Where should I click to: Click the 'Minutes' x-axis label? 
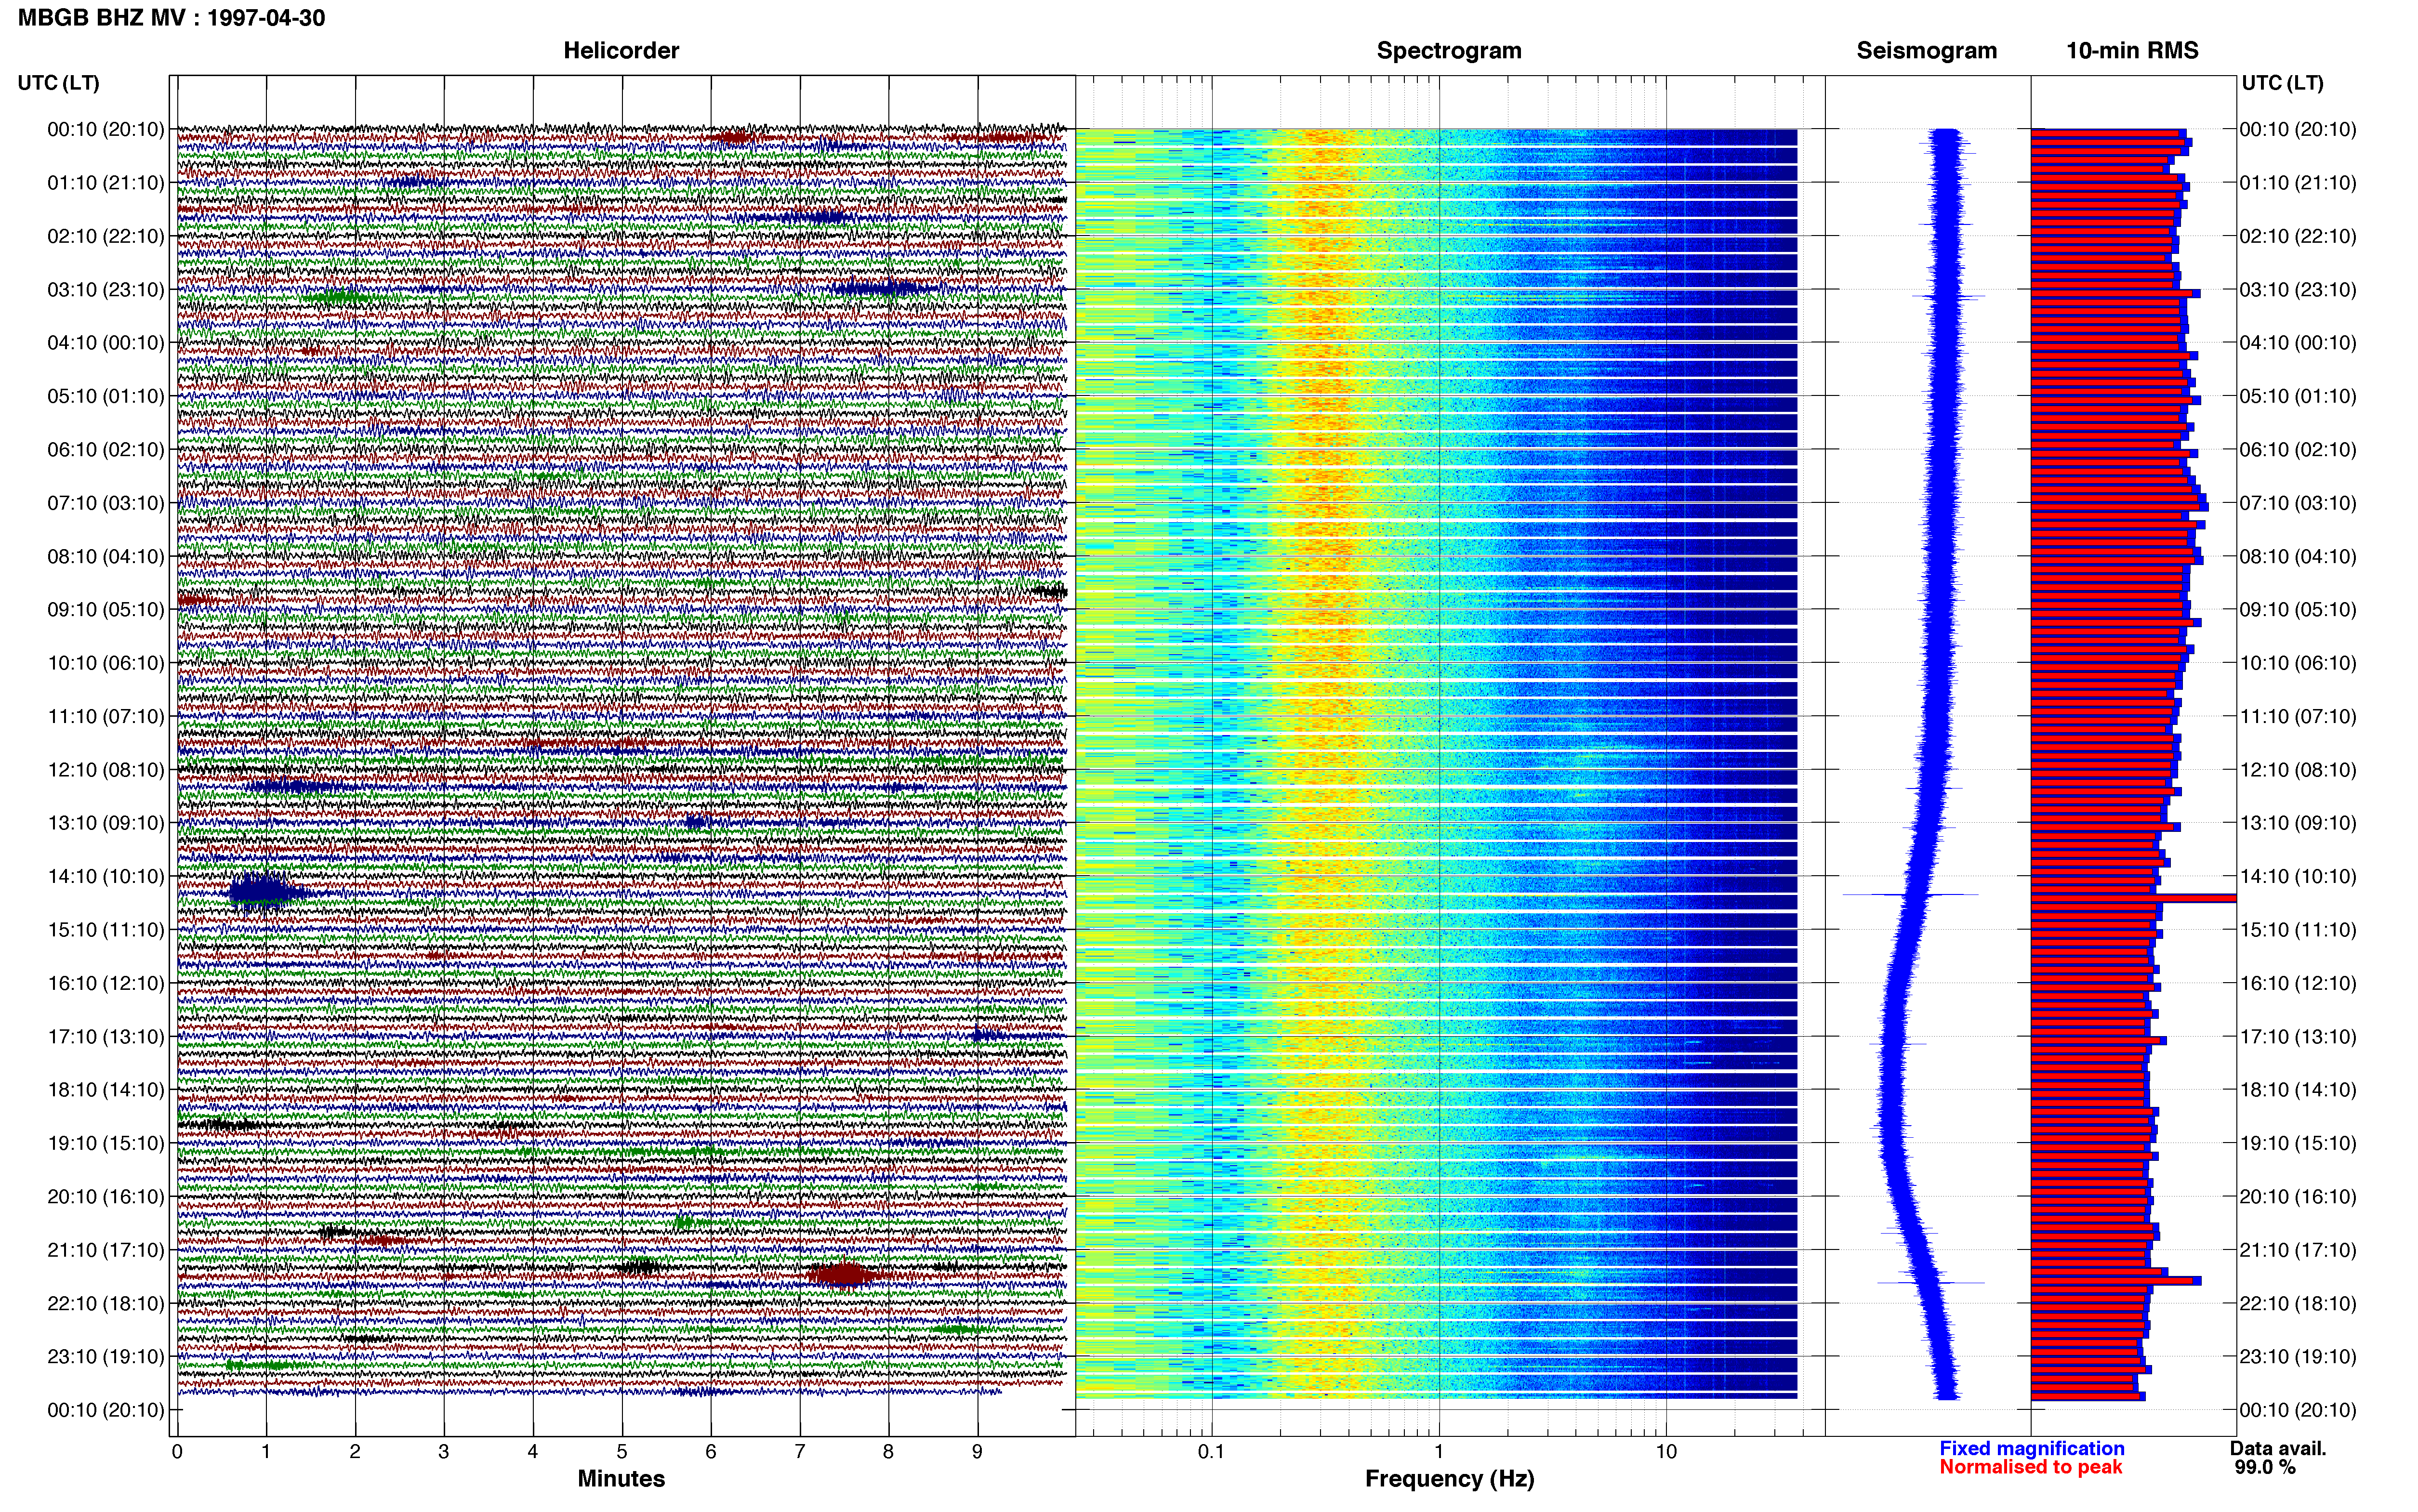pyautogui.click(x=621, y=1479)
